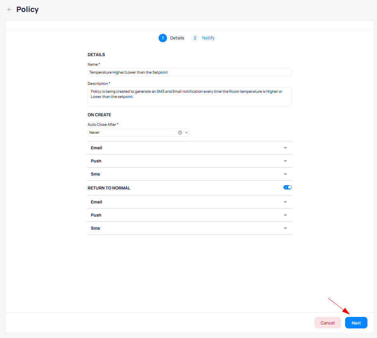377x338 pixels.
Task: Open Push section under Return to Normal
Action: (285, 215)
